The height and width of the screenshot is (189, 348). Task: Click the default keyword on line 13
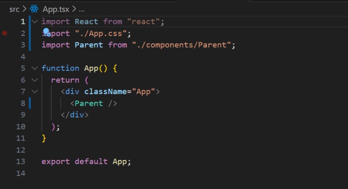pos(91,161)
